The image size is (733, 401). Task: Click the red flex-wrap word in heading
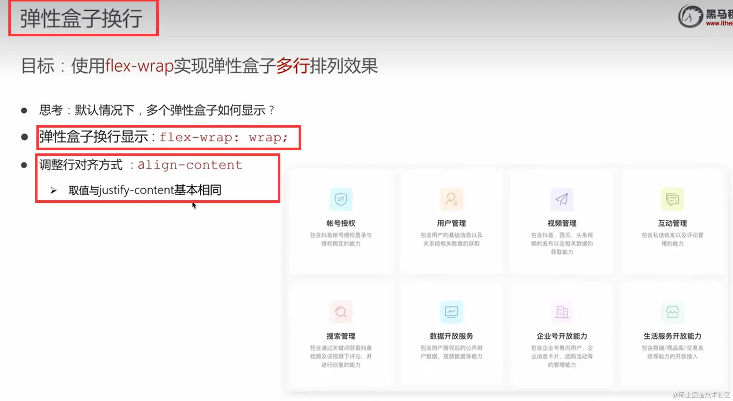(x=139, y=66)
